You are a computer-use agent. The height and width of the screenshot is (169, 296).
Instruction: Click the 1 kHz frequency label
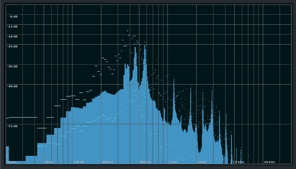tap(173, 162)
